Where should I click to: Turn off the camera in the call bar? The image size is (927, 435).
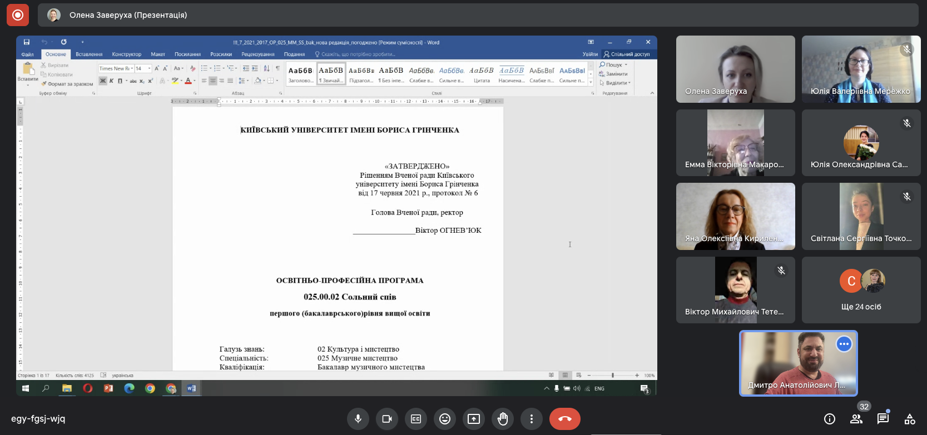coord(387,419)
